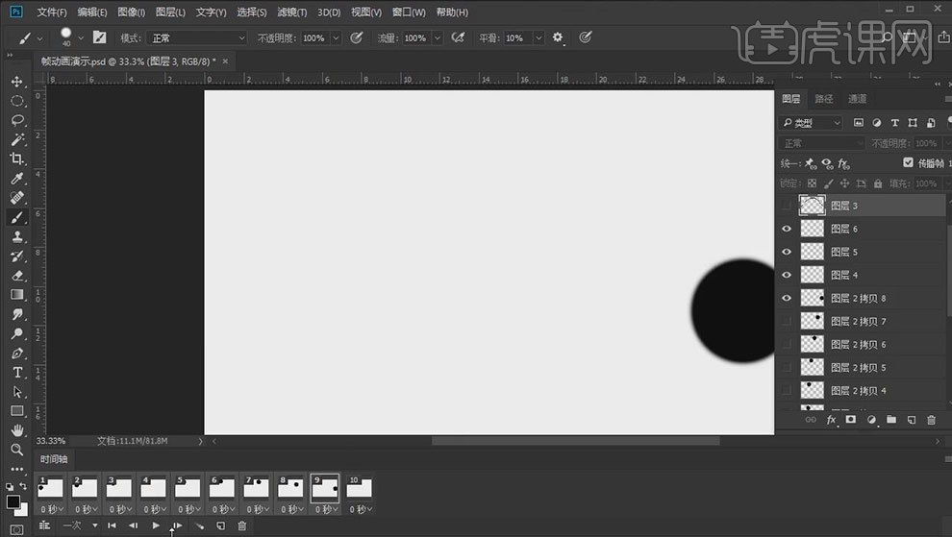Select timeline frame 5 thumbnail
Image resolution: width=952 pixels, height=537 pixels.
tap(188, 488)
